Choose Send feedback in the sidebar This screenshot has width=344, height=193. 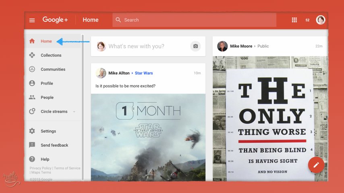[54, 145]
